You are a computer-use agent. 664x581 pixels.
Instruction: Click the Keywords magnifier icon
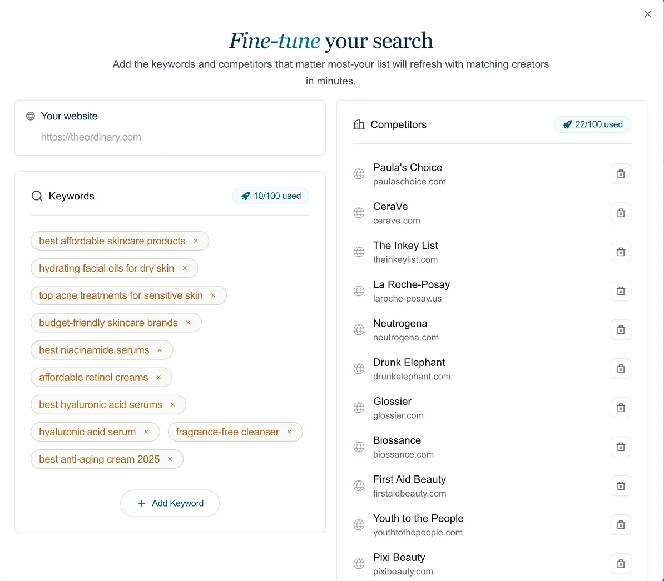[37, 196]
